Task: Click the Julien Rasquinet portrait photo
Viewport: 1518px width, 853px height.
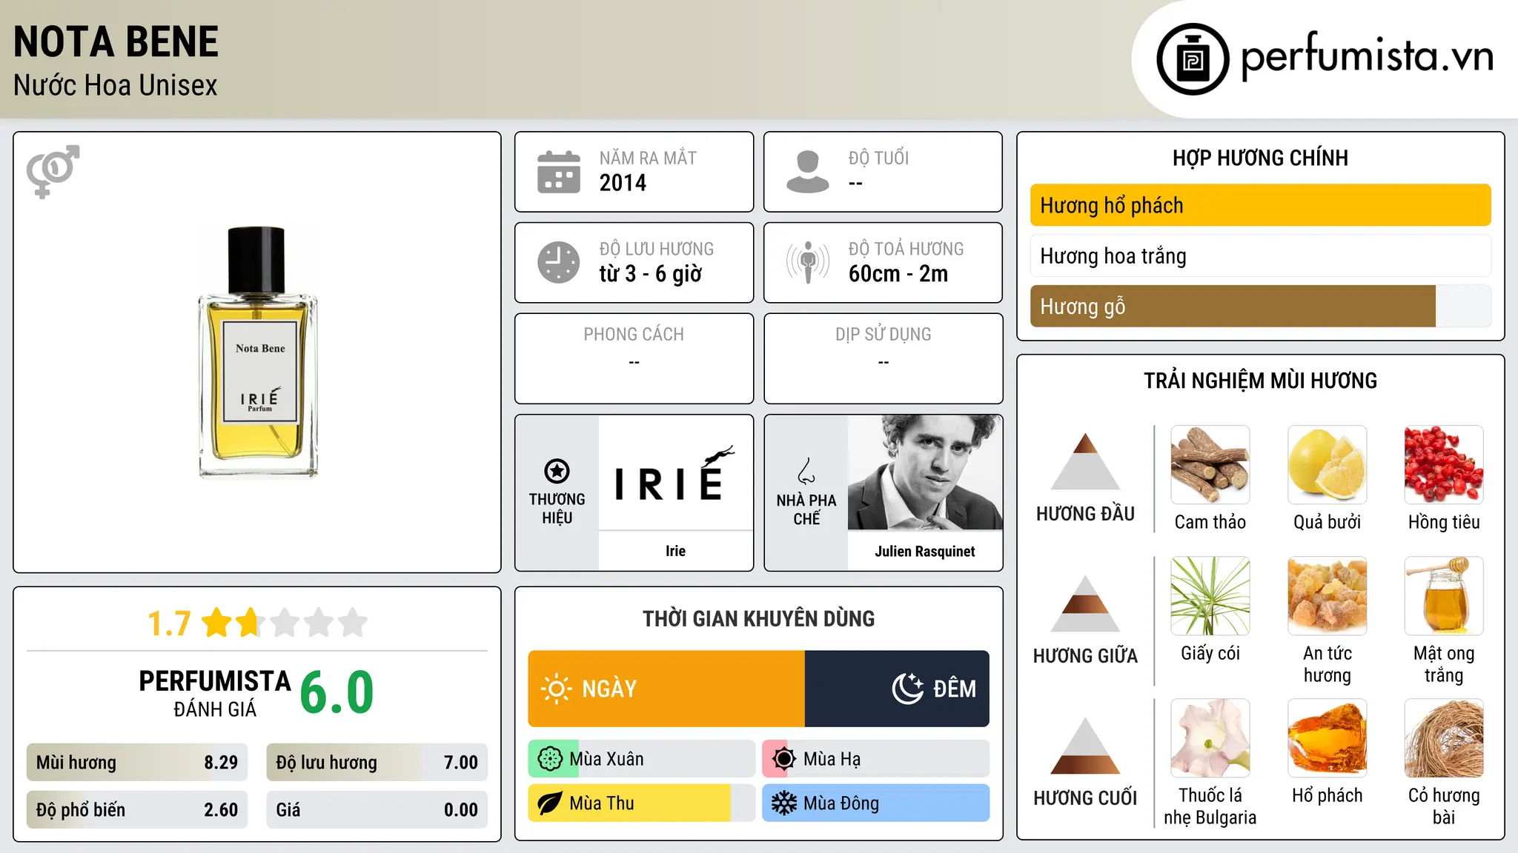Action: tap(925, 472)
